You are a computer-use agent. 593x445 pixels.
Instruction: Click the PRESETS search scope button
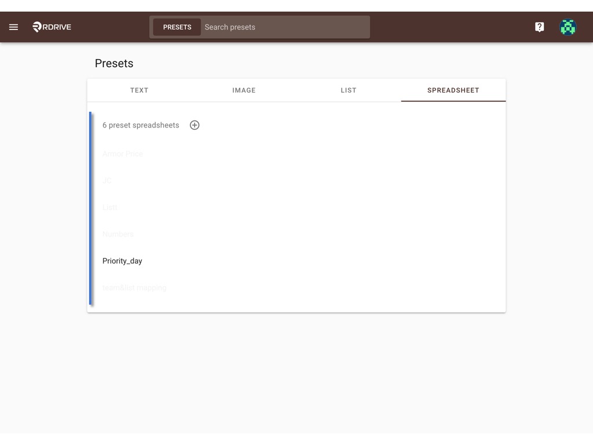[x=177, y=27]
